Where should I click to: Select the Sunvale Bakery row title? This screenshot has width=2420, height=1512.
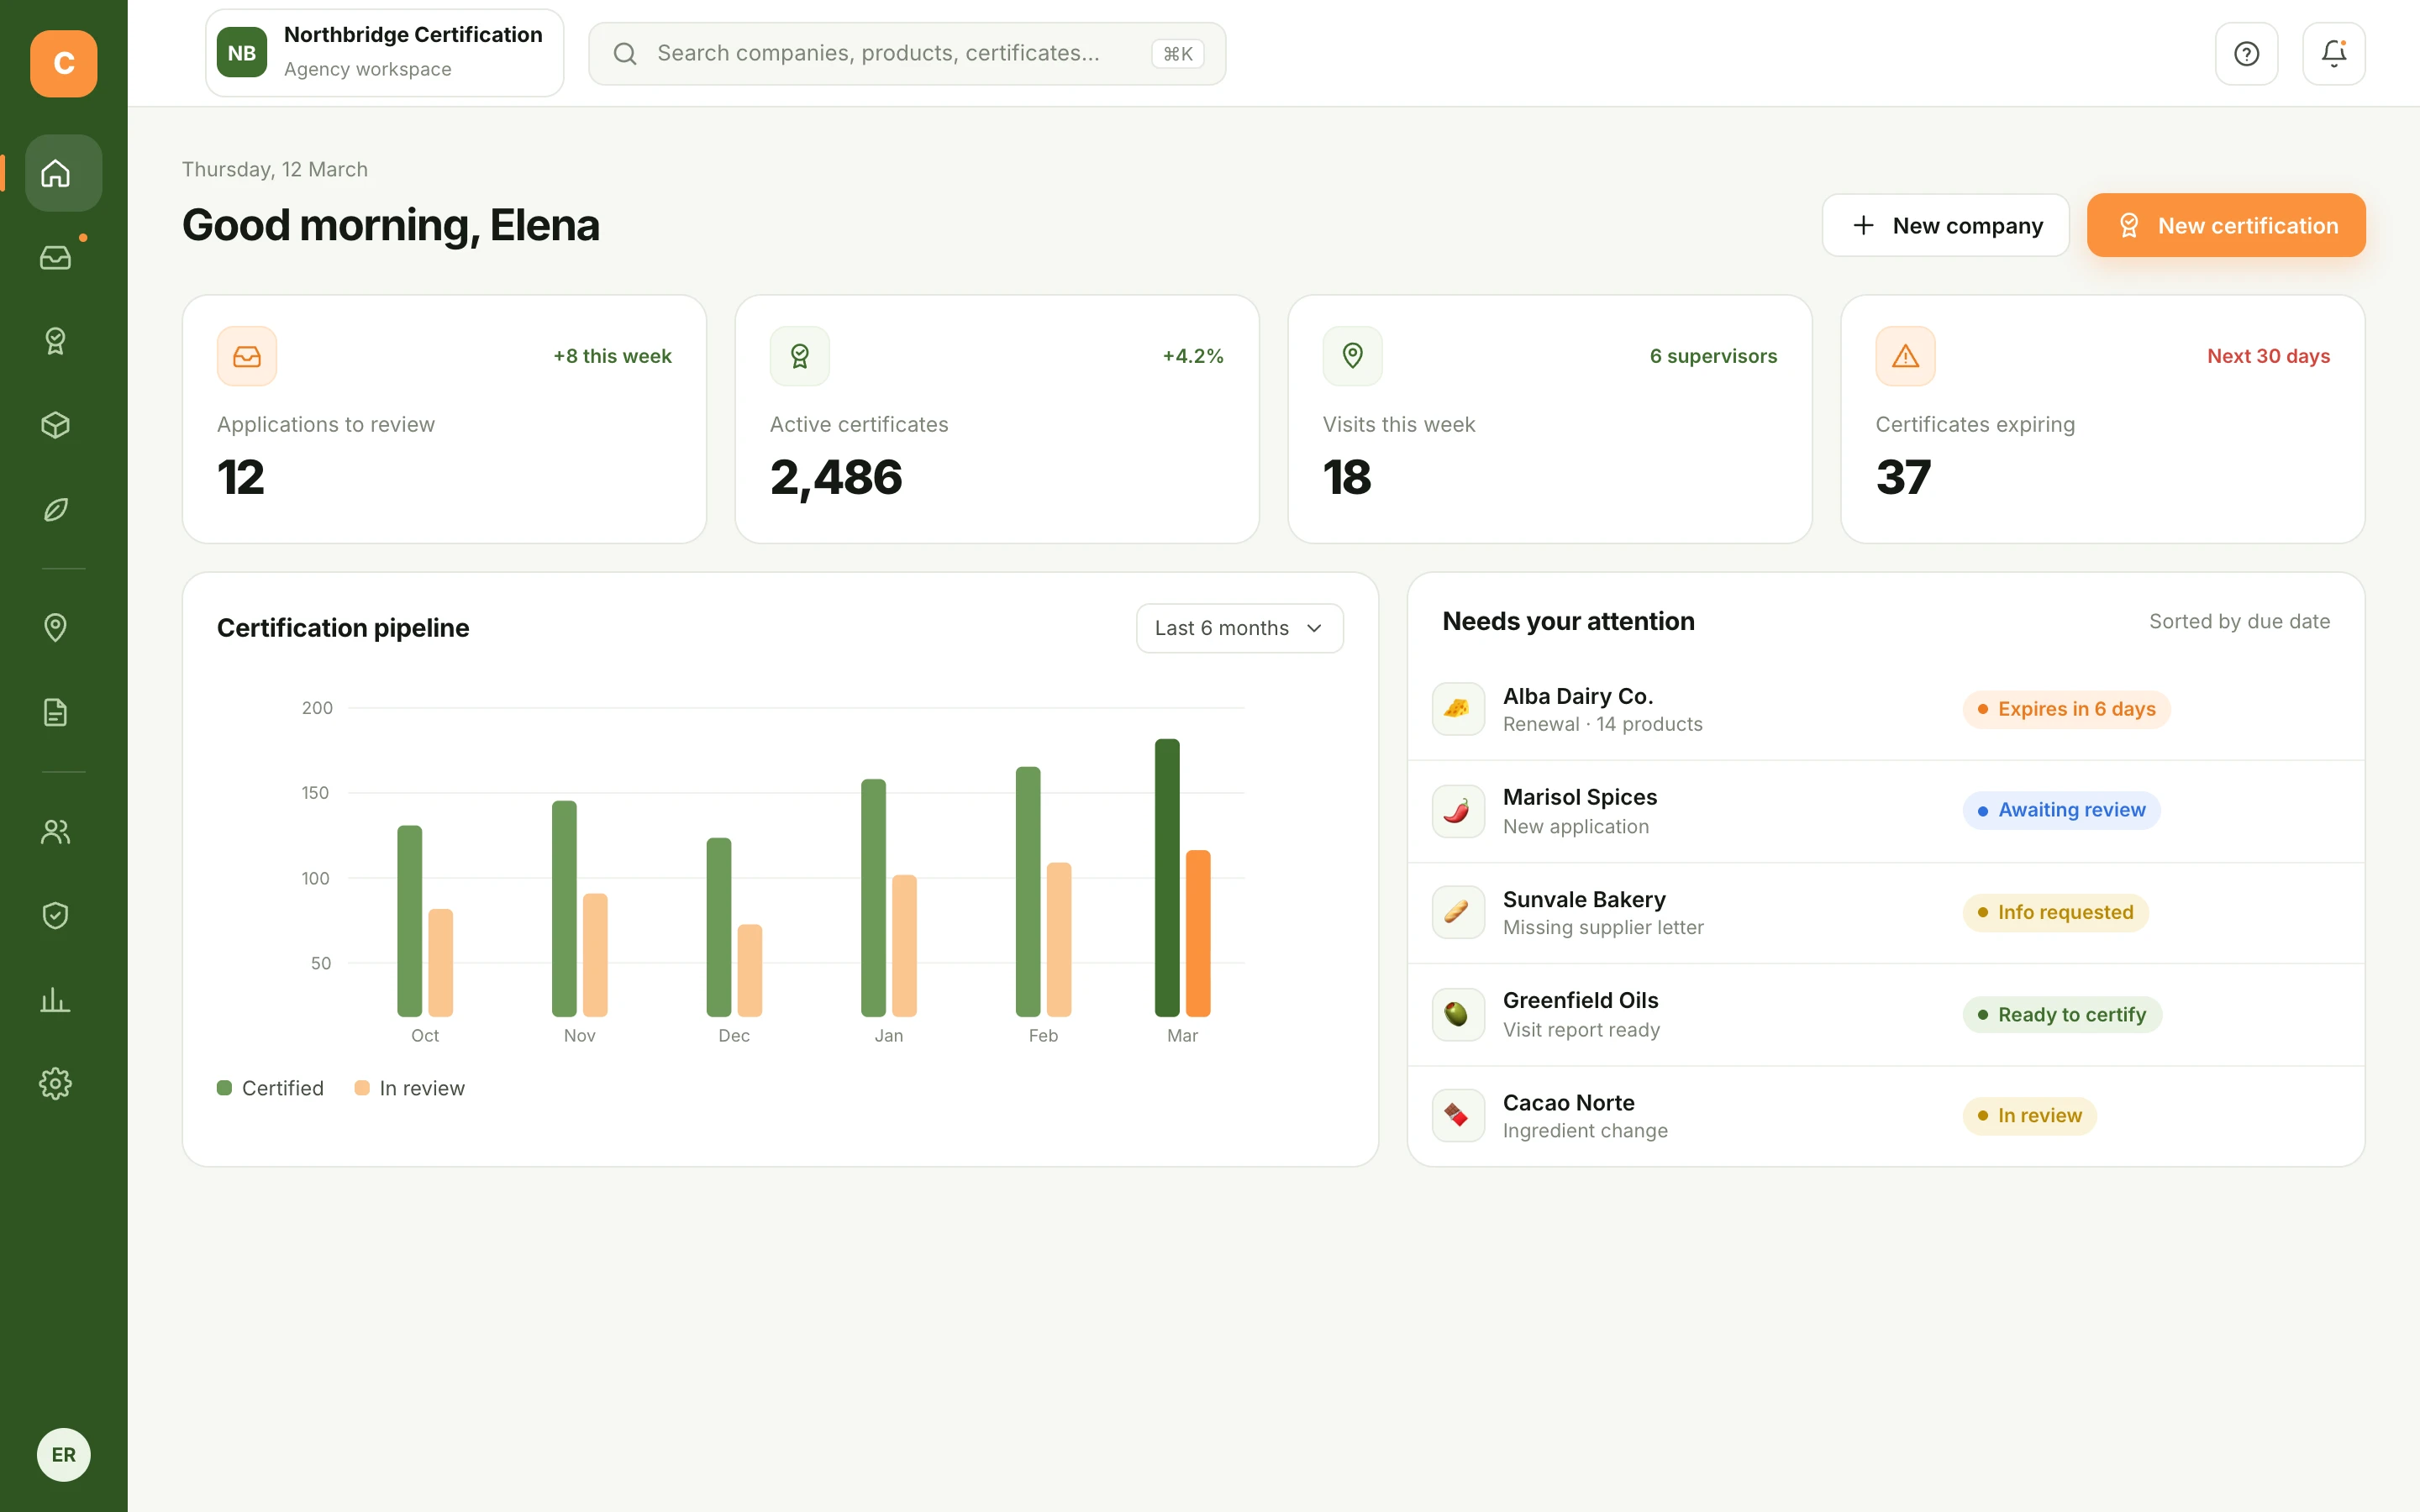(x=1584, y=899)
